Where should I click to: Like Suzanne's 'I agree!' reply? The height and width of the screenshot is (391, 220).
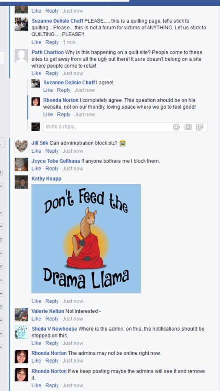48,90
